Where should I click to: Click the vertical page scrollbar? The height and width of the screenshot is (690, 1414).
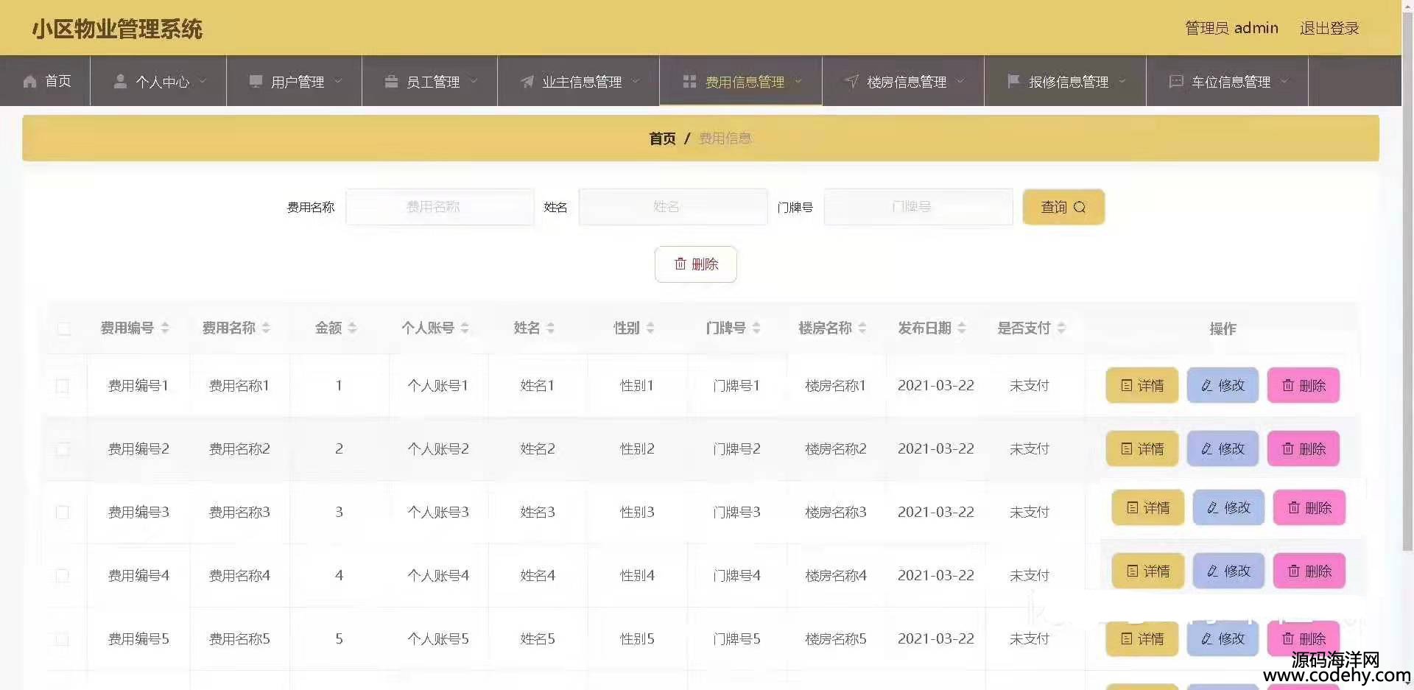1407,295
